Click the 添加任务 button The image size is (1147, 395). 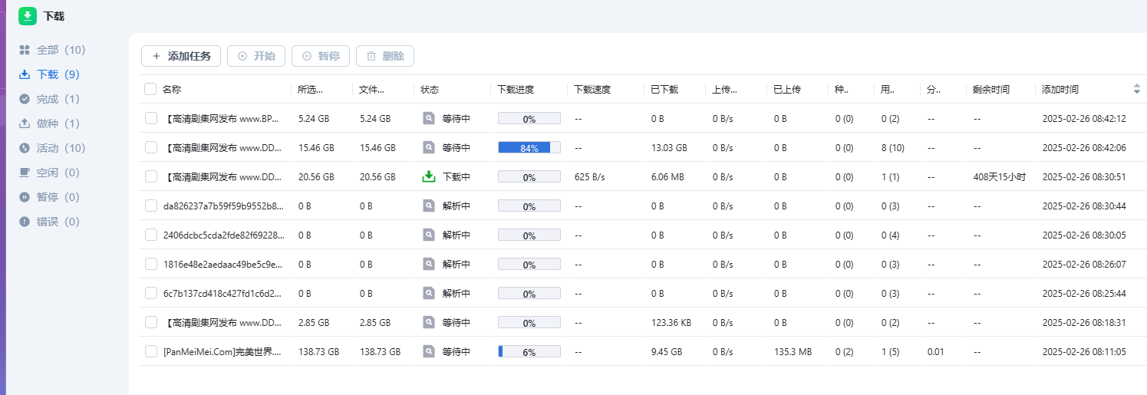[181, 56]
